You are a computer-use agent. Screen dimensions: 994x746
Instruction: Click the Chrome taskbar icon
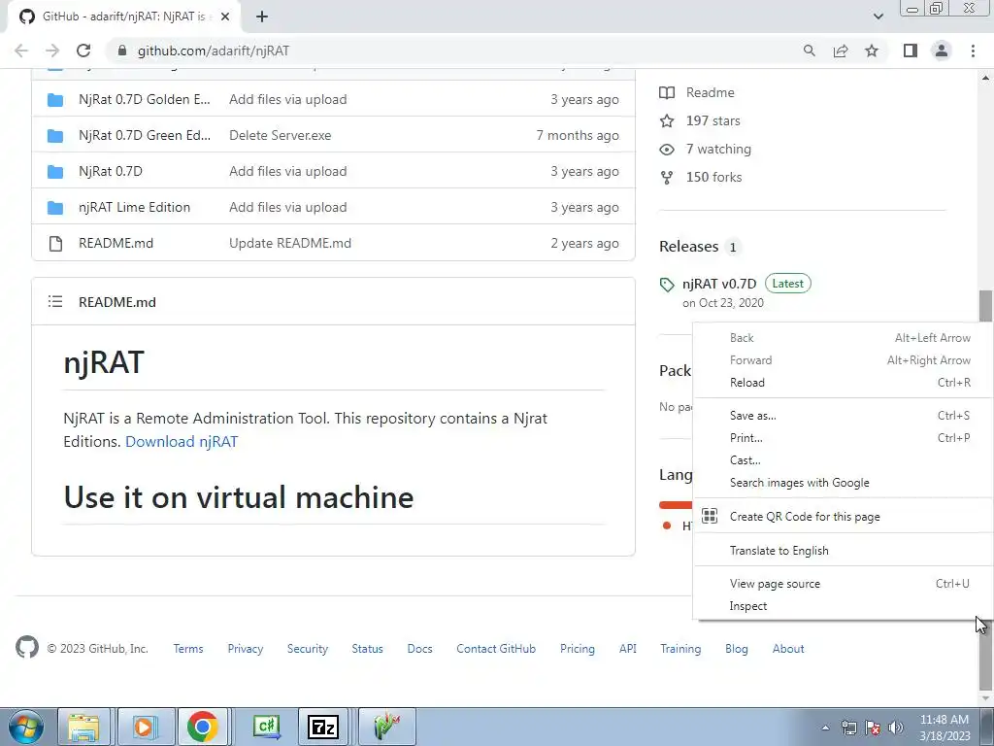[x=202, y=727]
